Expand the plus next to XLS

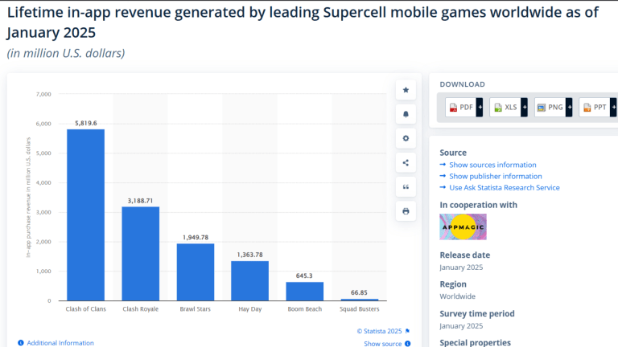(524, 107)
